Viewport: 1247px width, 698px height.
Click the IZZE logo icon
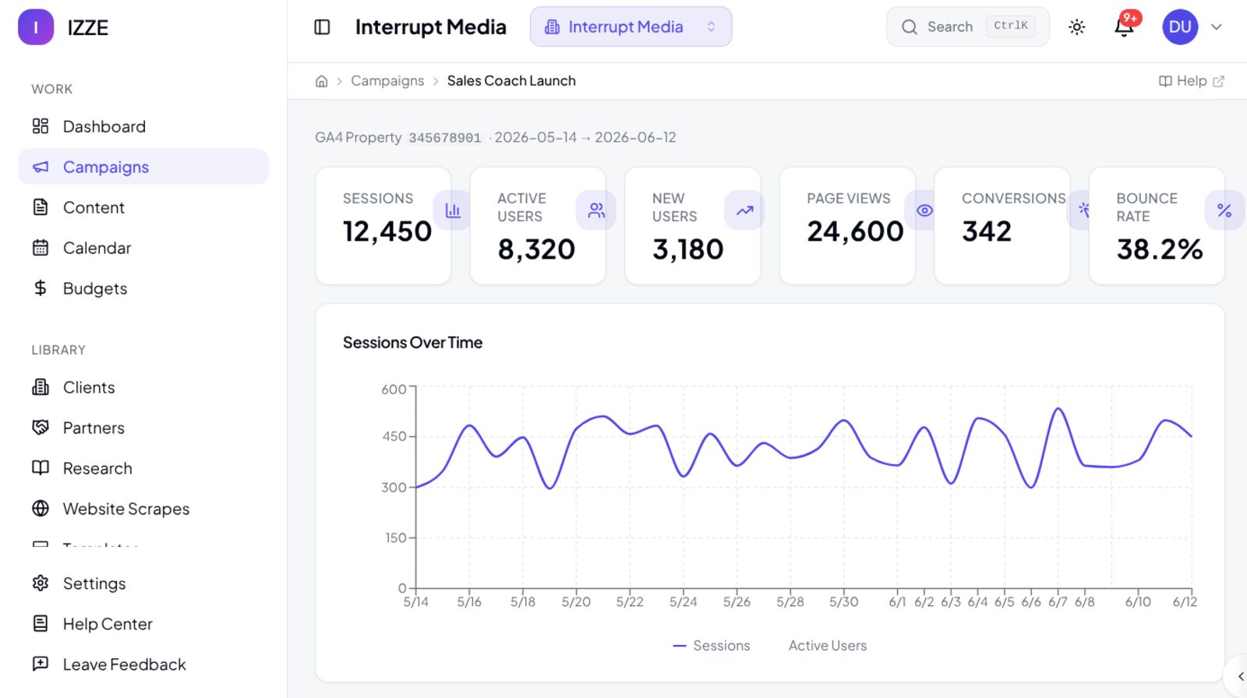pyautogui.click(x=36, y=27)
